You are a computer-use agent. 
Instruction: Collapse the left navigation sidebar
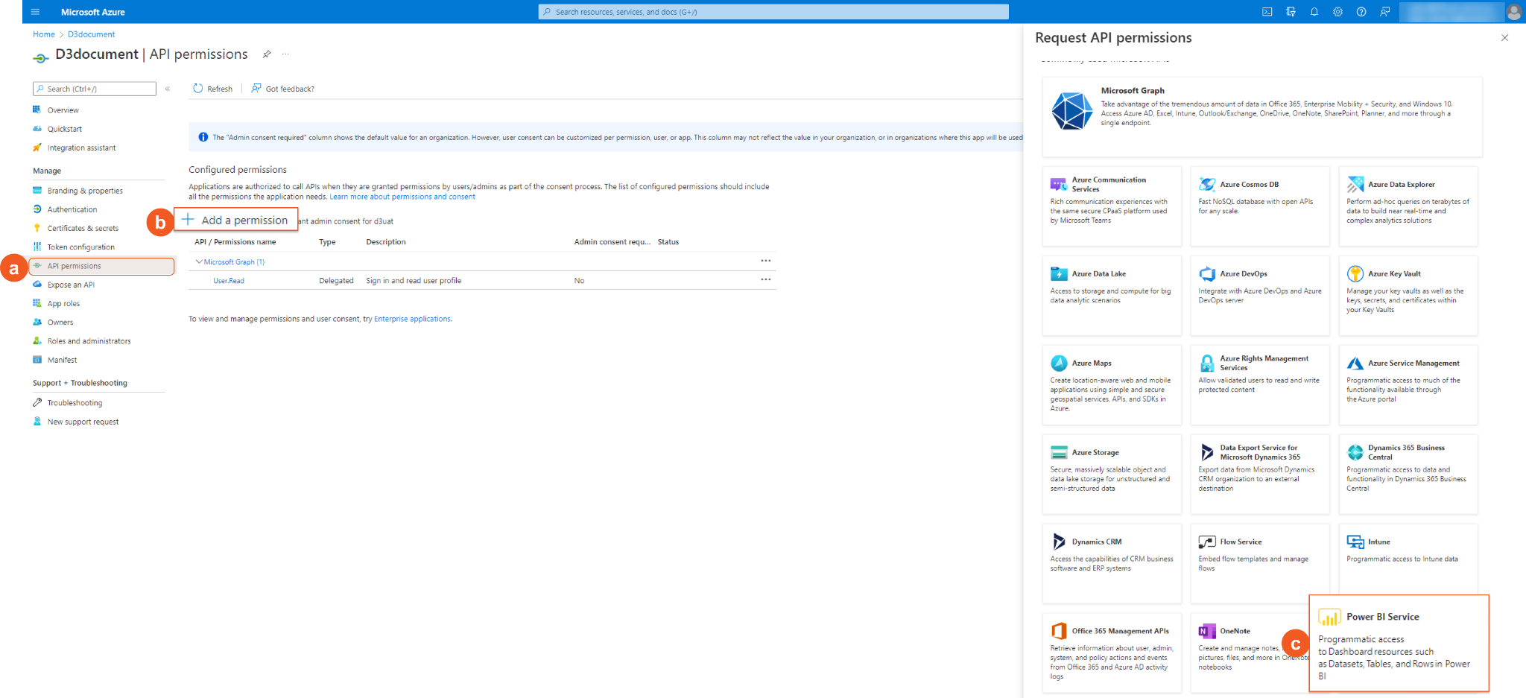tap(168, 89)
